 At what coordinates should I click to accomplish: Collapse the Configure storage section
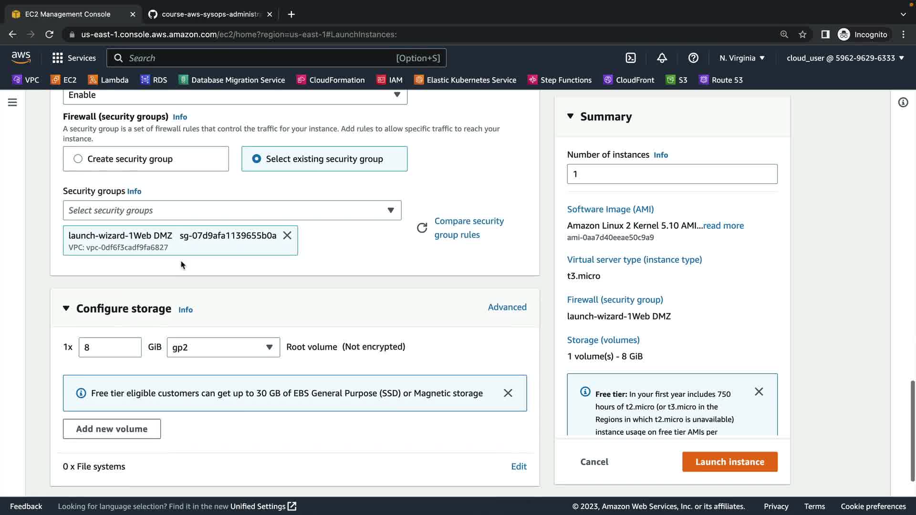click(x=66, y=309)
